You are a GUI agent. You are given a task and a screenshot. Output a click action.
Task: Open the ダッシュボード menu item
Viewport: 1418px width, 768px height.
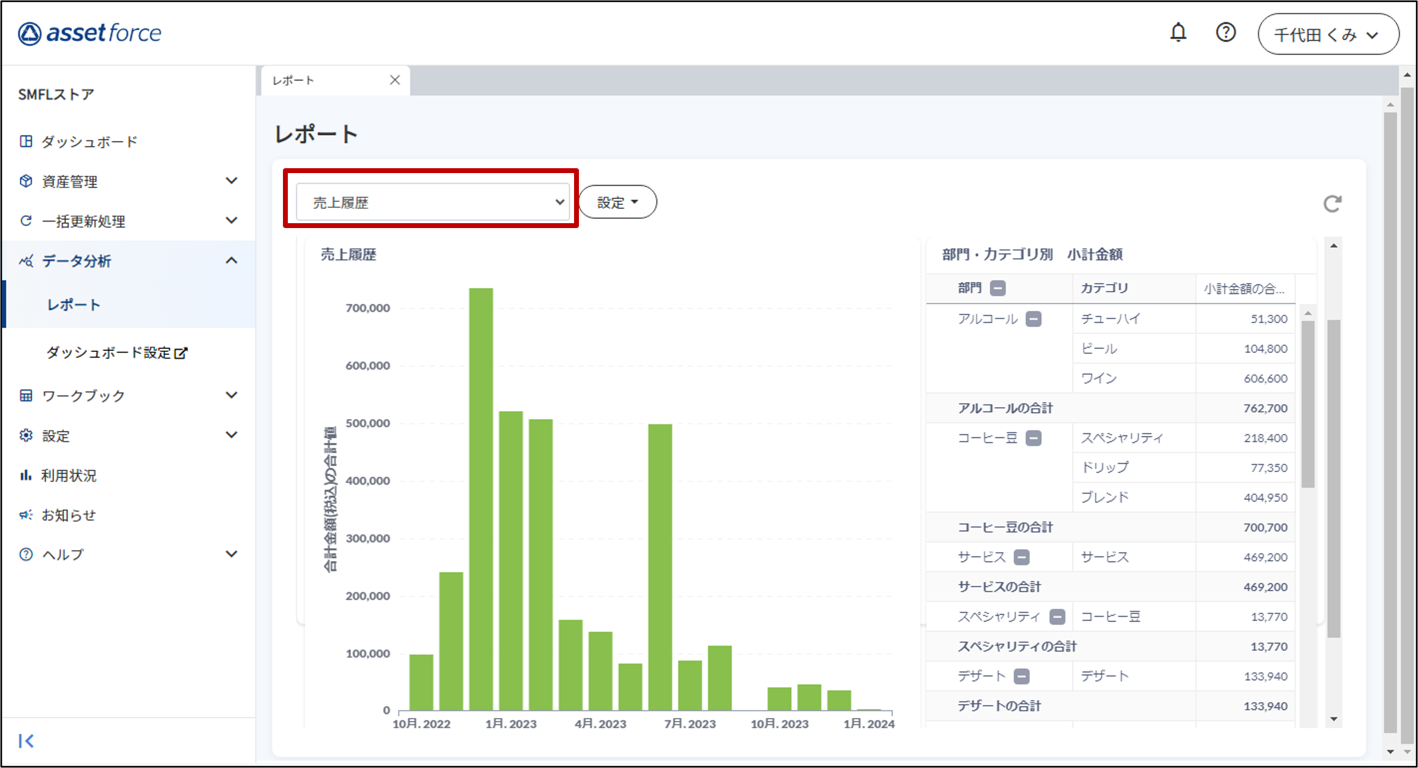88,142
